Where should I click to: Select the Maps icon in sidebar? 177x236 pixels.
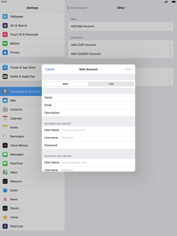(5, 172)
